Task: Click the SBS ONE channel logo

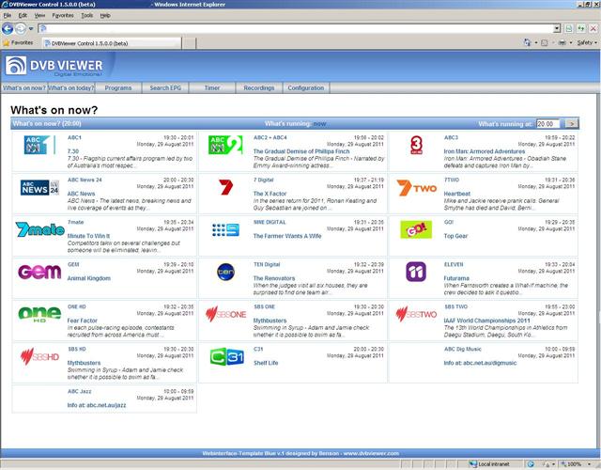Action: tap(225, 314)
